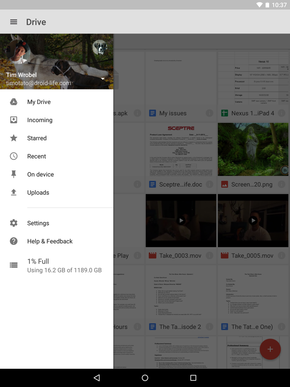Open the Sceptre document thumbnail
Image resolution: width=290 pixels, height=387 pixels.
tap(181, 149)
